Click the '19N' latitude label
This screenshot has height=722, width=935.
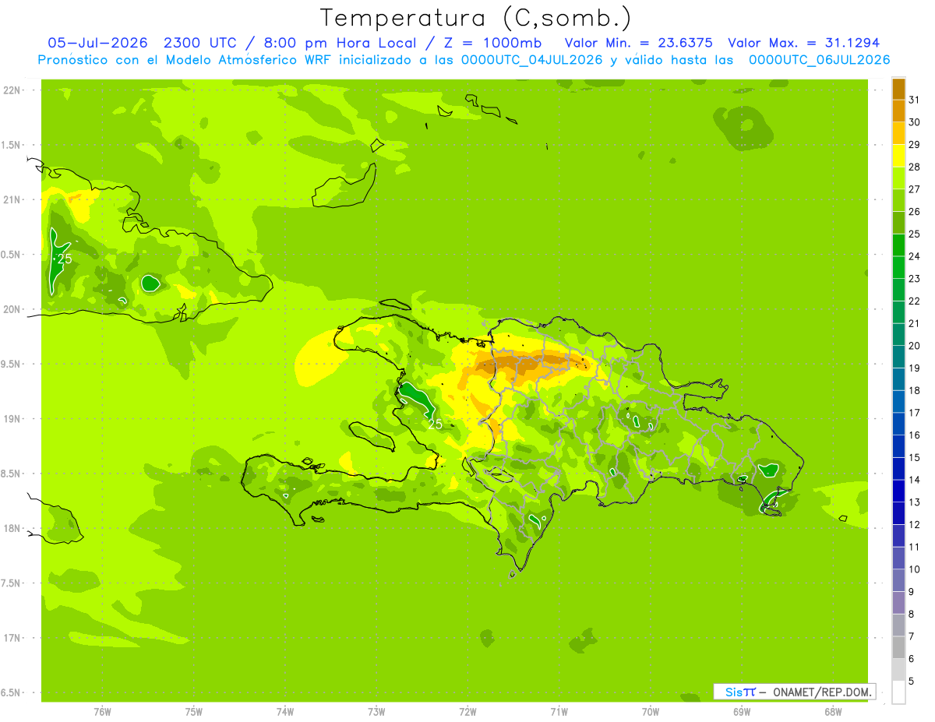12,418
